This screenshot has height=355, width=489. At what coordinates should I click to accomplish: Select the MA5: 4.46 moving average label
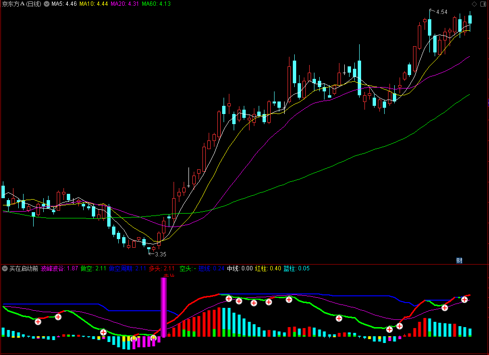tap(64, 4)
